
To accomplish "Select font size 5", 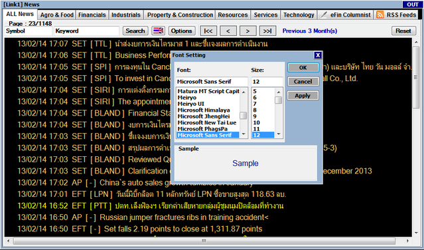I will pos(263,91).
